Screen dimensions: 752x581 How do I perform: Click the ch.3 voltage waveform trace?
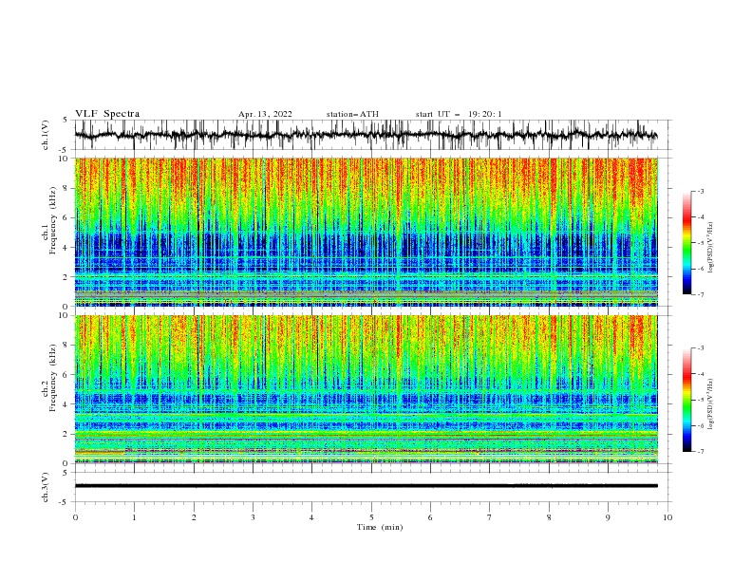pyautogui.click(x=367, y=486)
